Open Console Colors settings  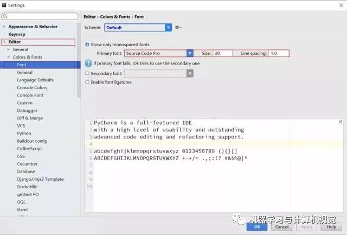(x=32, y=87)
